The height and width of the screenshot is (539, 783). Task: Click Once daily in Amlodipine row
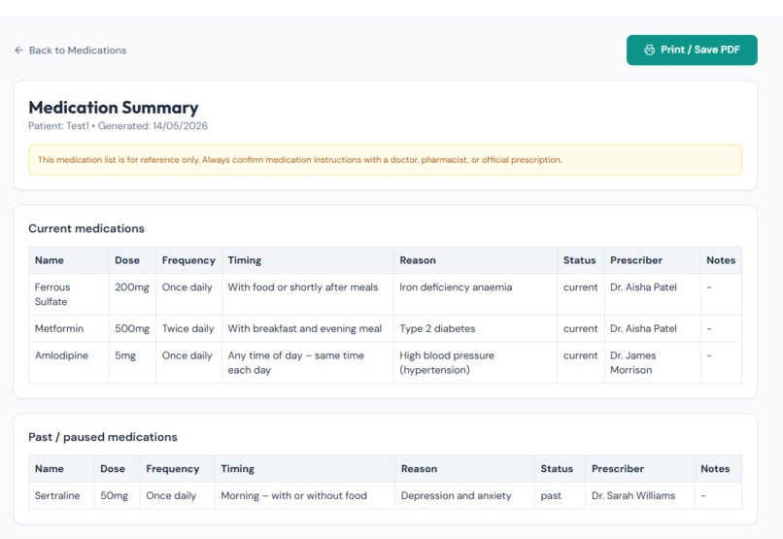(x=188, y=363)
